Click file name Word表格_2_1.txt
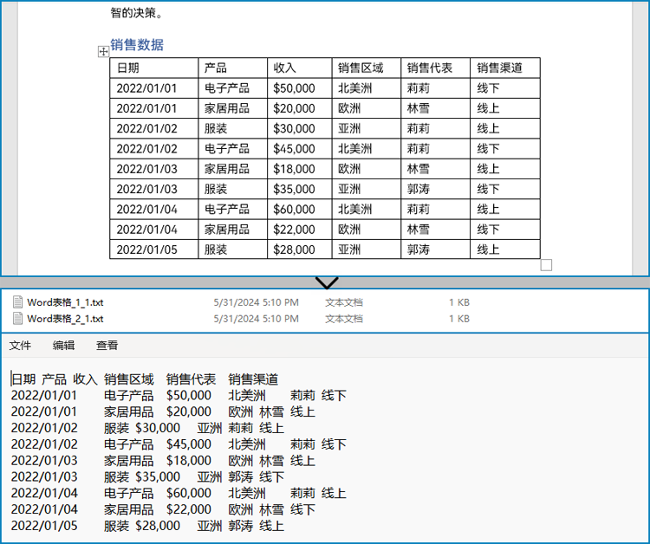This screenshot has width=650, height=544. point(65,318)
